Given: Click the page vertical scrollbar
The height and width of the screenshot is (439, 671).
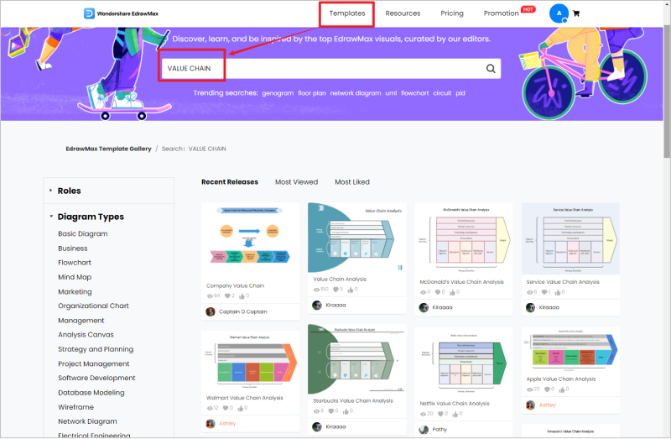Looking at the screenshot, I should pyautogui.click(x=667, y=92).
